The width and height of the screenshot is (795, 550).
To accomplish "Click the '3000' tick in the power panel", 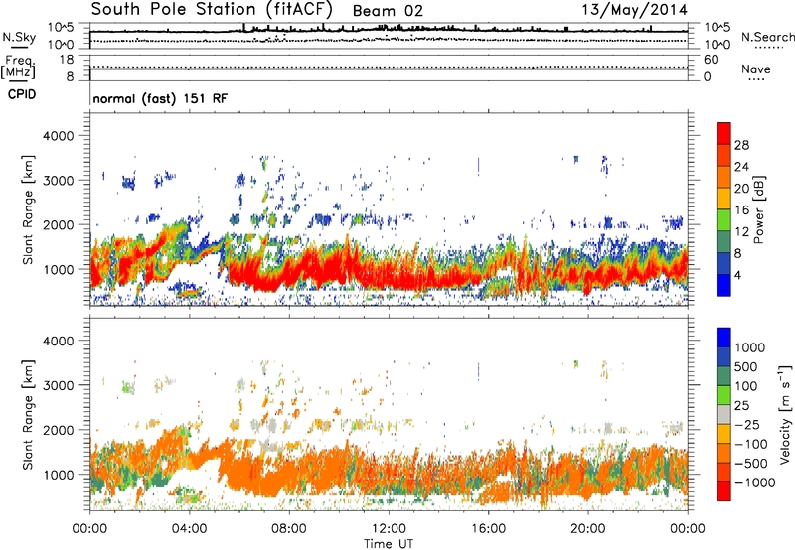I will pos(58,181).
